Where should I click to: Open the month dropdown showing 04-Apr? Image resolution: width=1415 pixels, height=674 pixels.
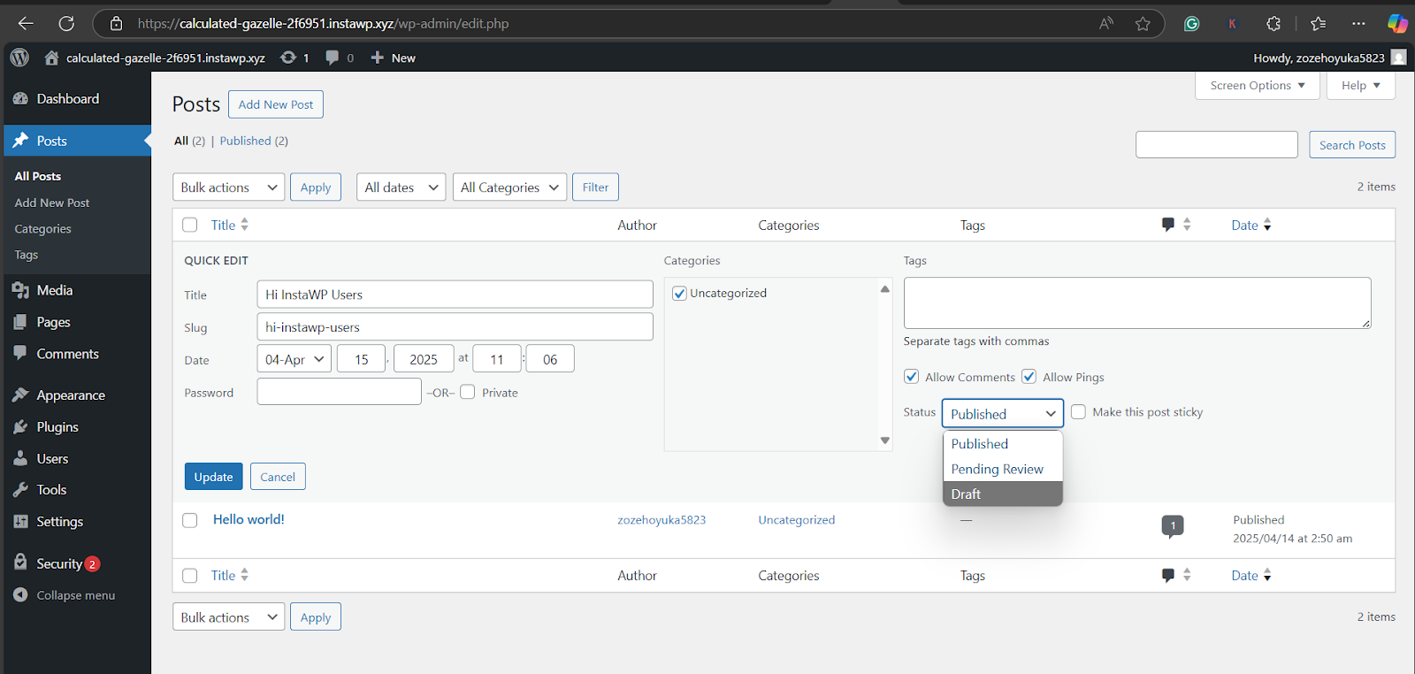(294, 359)
